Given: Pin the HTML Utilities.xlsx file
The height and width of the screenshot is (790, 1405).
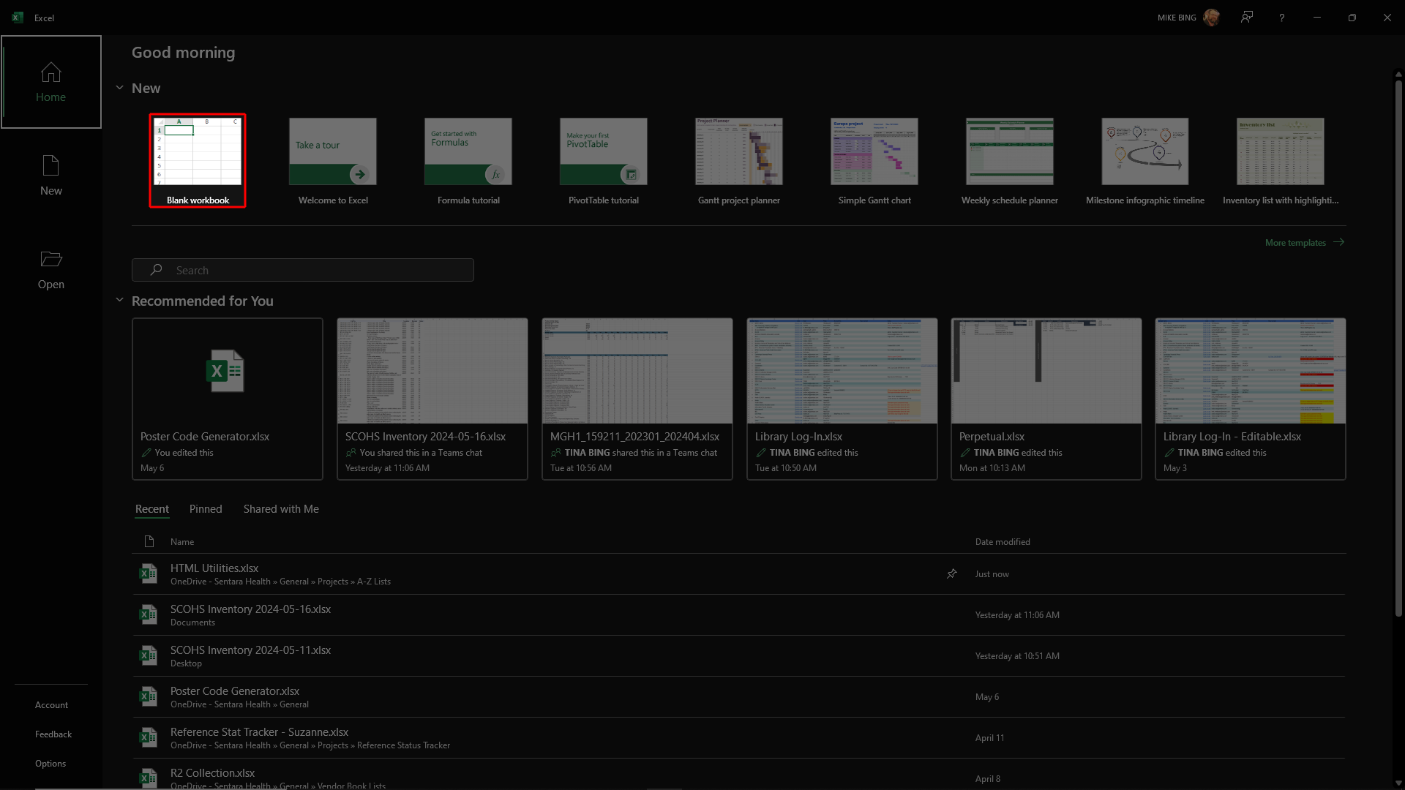Looking at the screenshot, I should pyautogui.click(x=951, y=573).
